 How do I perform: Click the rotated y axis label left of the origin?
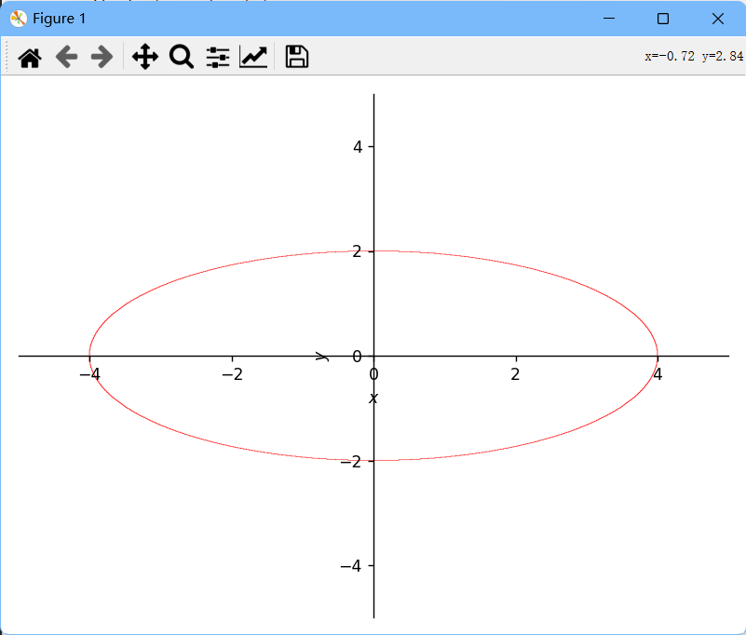[x=322, y=357]
